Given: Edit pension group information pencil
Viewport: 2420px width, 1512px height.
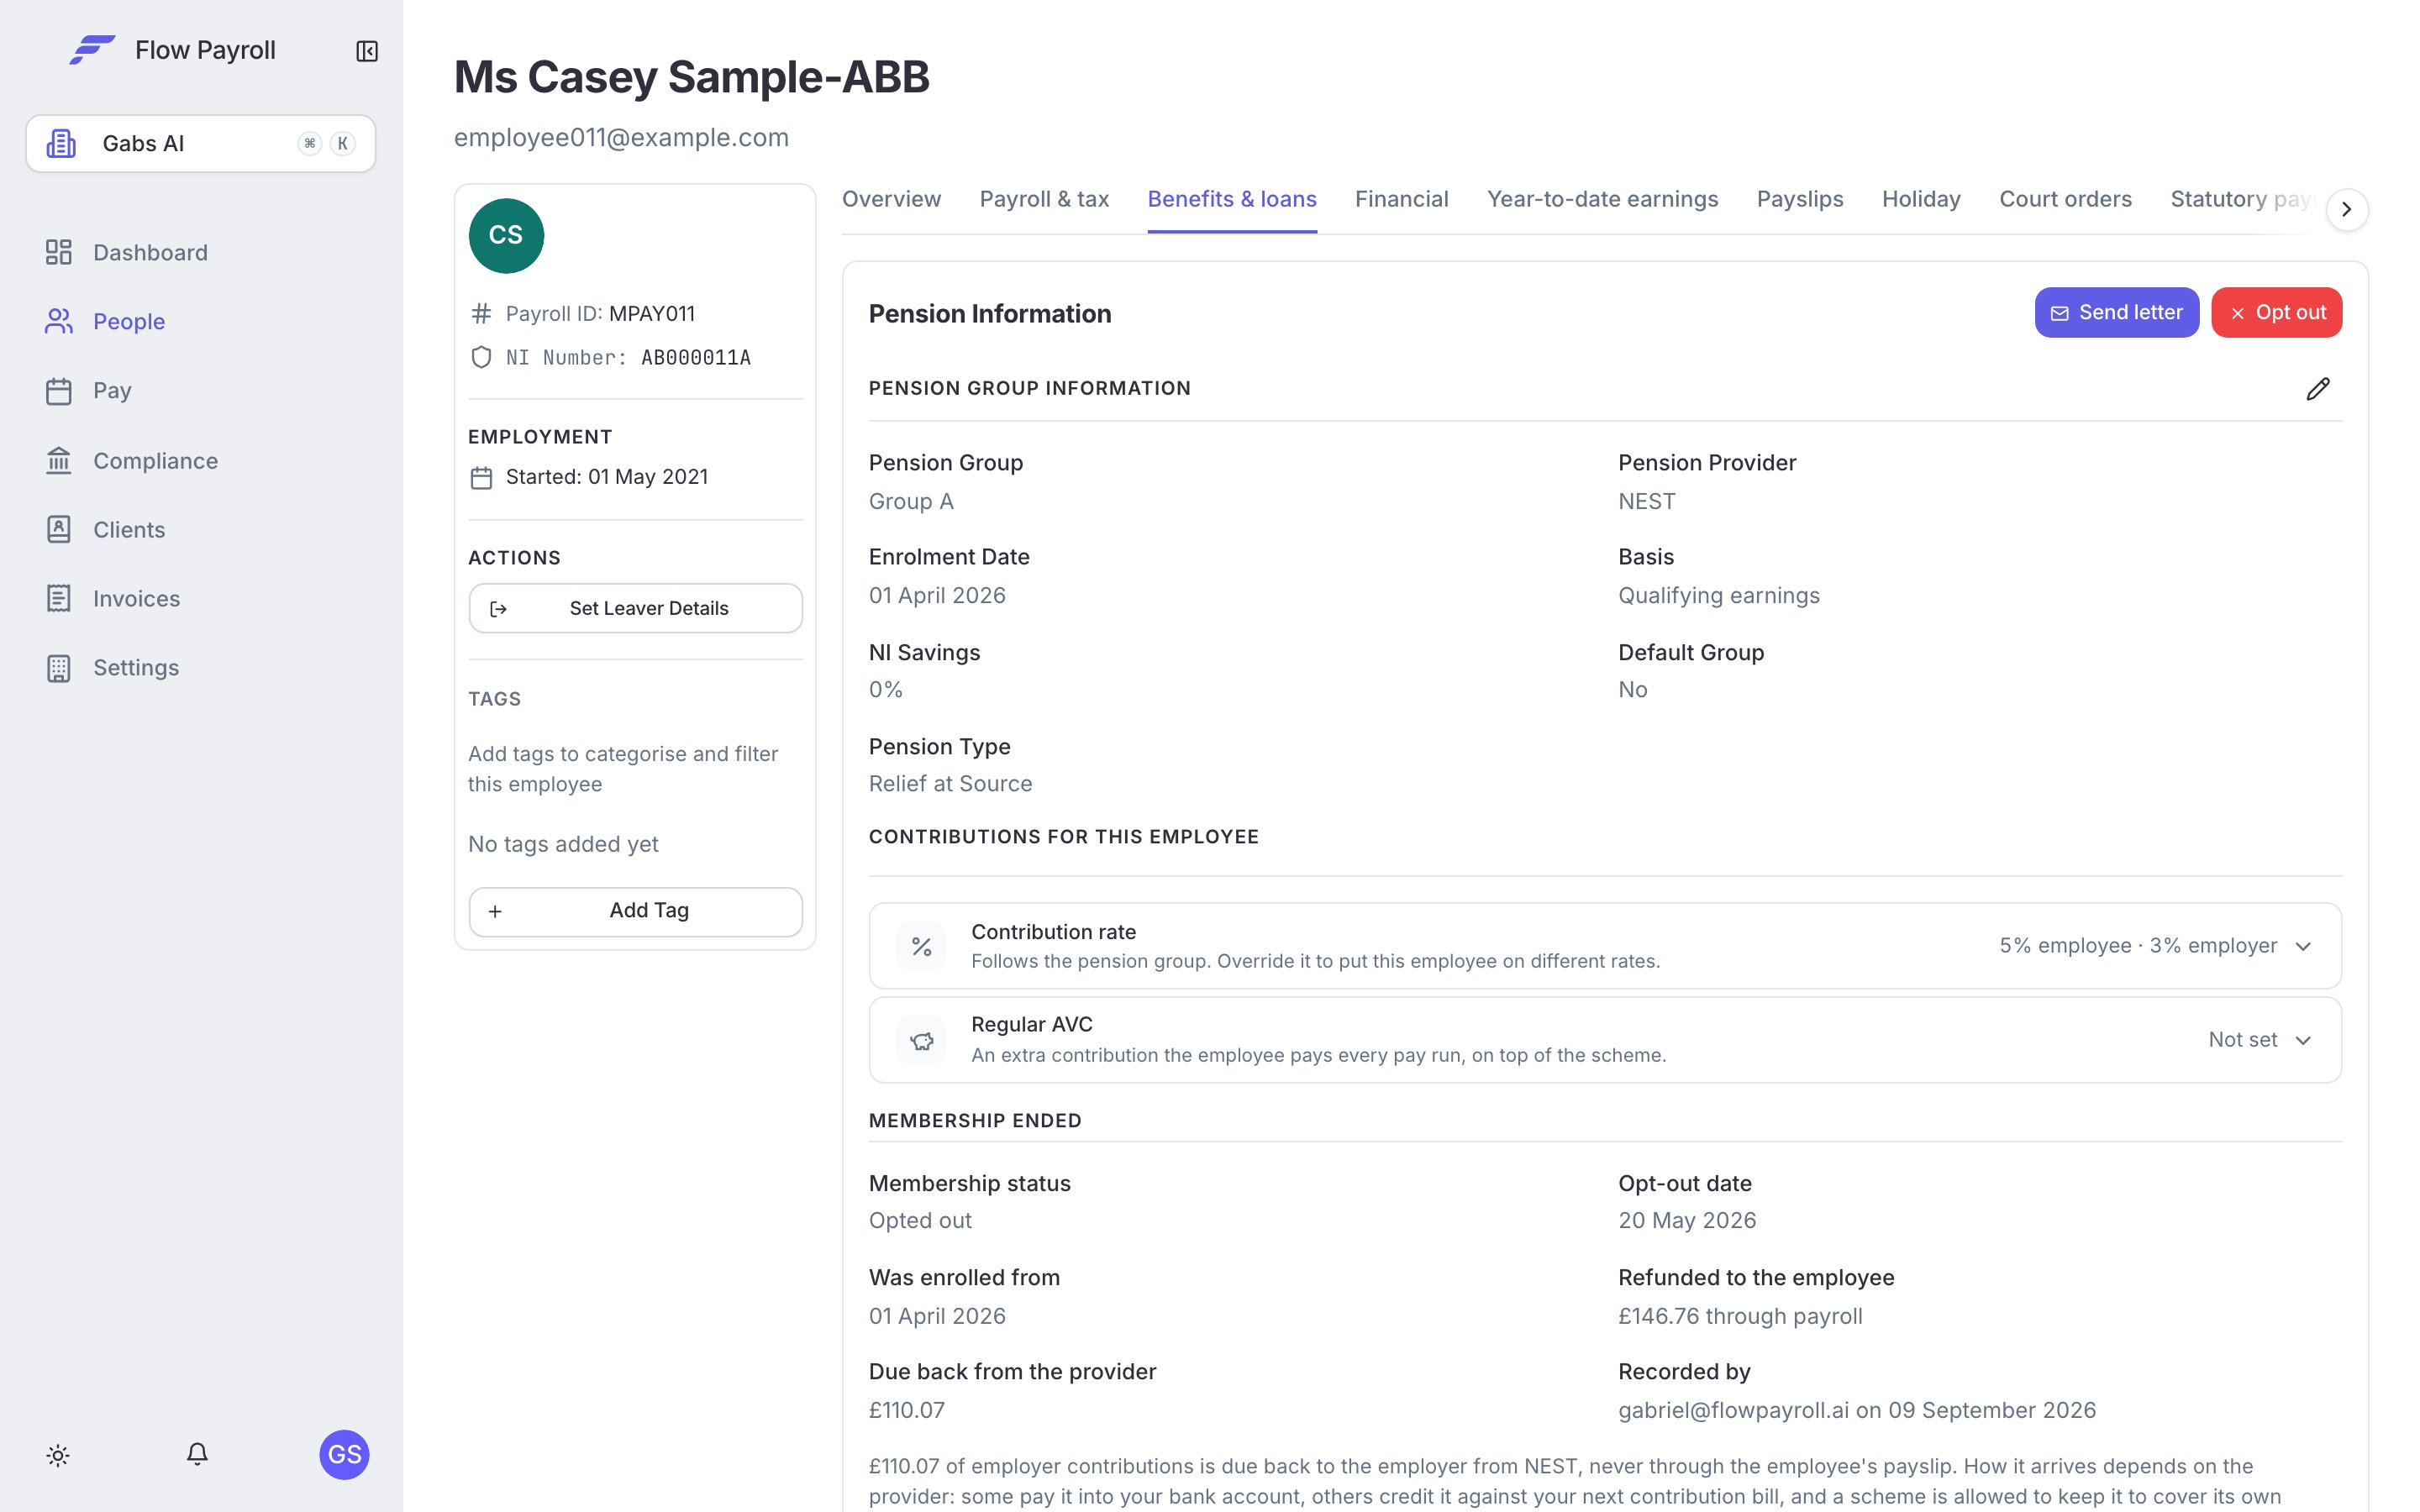Looking at the screenshot, I should pyautogui.click(x=2318, y=388).
